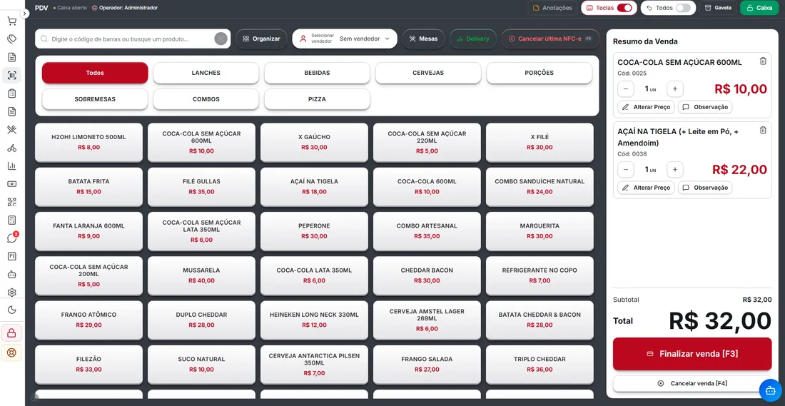Select the PIZZA category tab
The height and width of the screenshot is (406, 785).
[x=317, y=99]
